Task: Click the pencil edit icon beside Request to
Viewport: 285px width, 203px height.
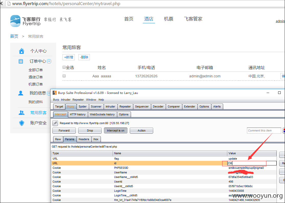Action: coord(55,123)
